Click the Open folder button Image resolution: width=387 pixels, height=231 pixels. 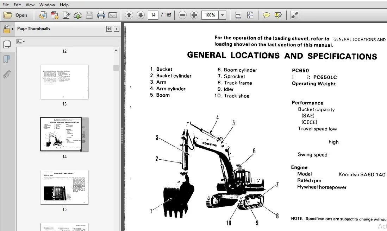[15, 15]
